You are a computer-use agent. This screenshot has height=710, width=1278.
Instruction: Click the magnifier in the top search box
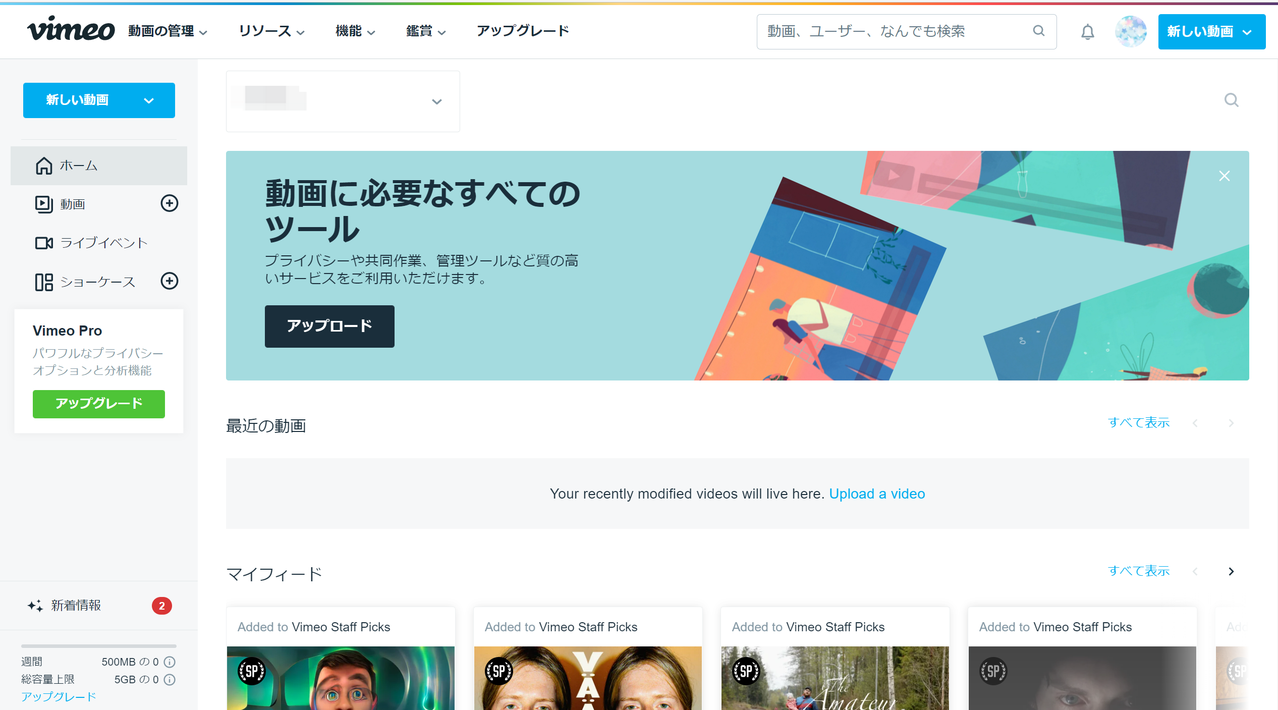[1038, 31]
